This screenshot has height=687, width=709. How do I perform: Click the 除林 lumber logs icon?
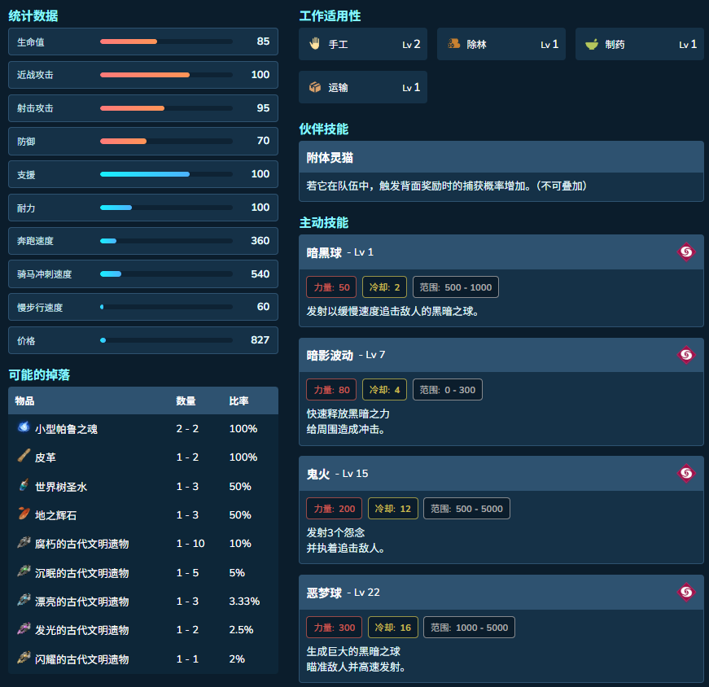[453, 43]
